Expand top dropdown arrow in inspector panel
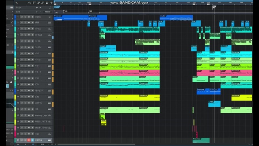 pos(12,11)
